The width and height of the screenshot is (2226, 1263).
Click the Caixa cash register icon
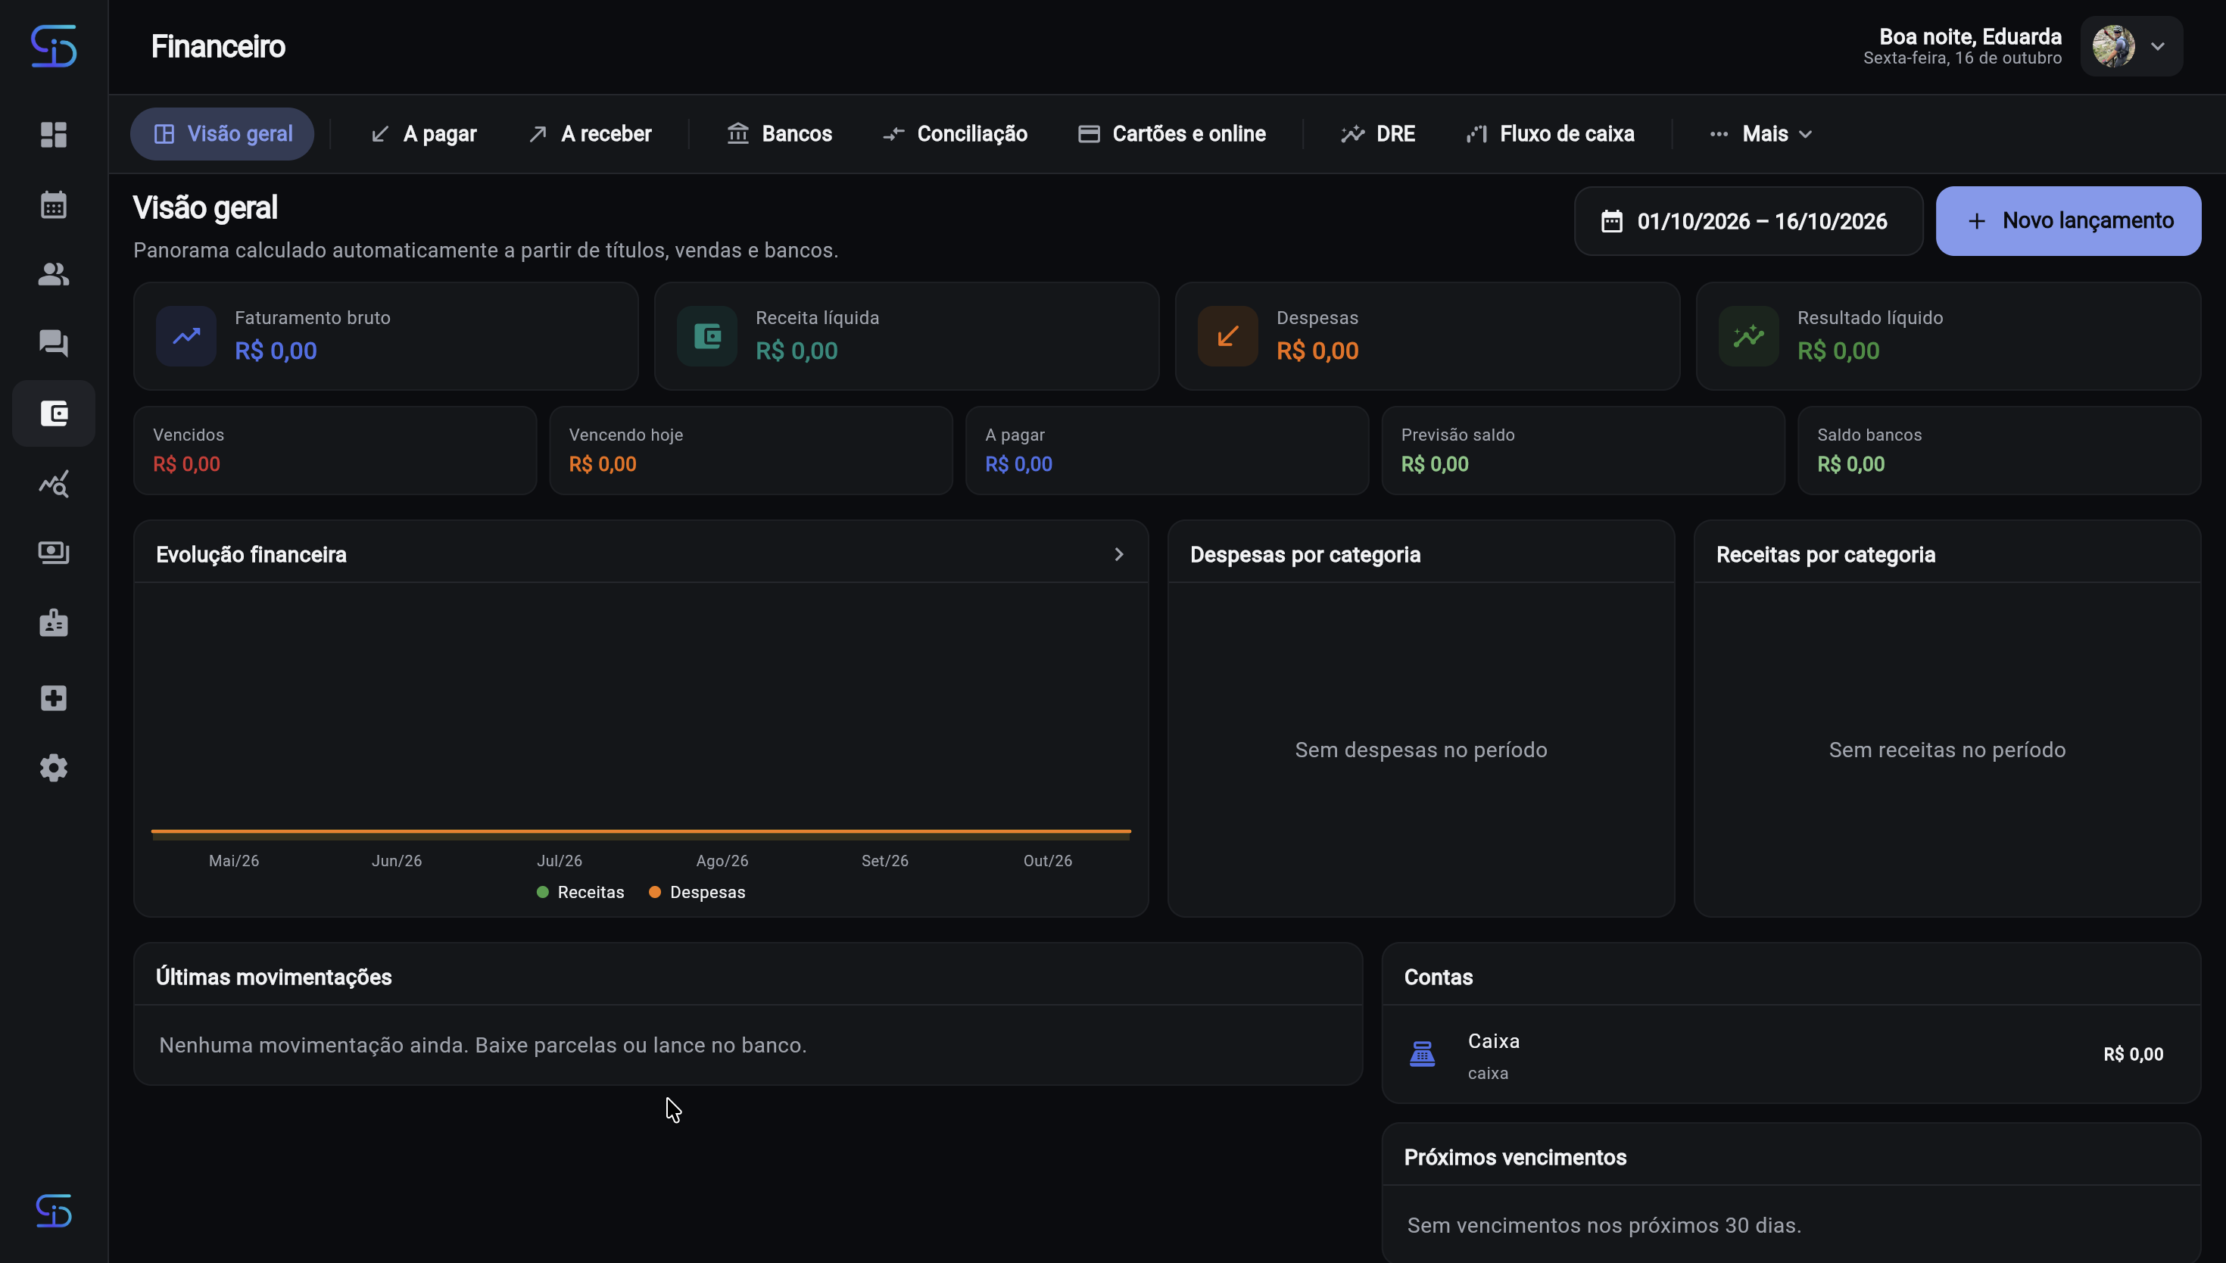coord(1422,1054)
